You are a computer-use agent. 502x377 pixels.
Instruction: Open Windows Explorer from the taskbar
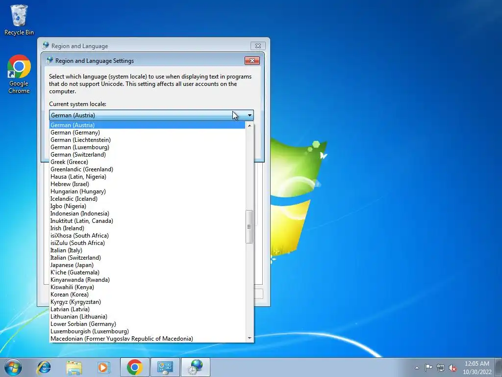click(x=74, y=367)
